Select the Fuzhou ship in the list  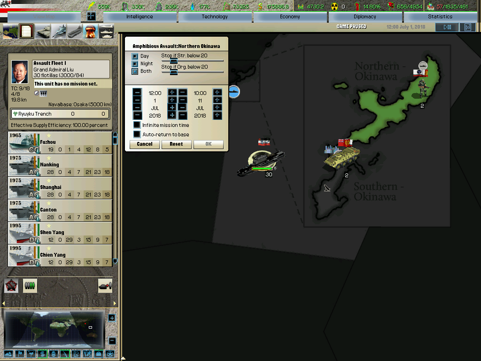coord(60,142)
